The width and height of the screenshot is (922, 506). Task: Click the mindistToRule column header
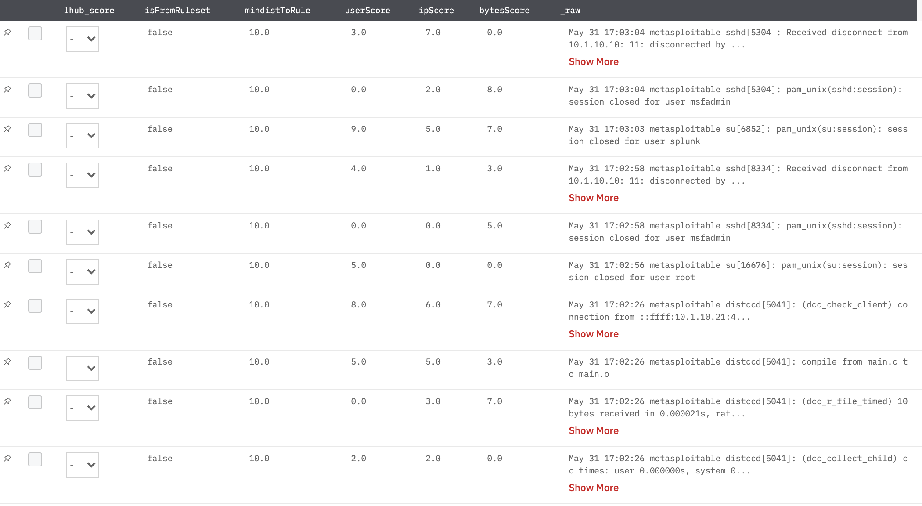(277, 10)
